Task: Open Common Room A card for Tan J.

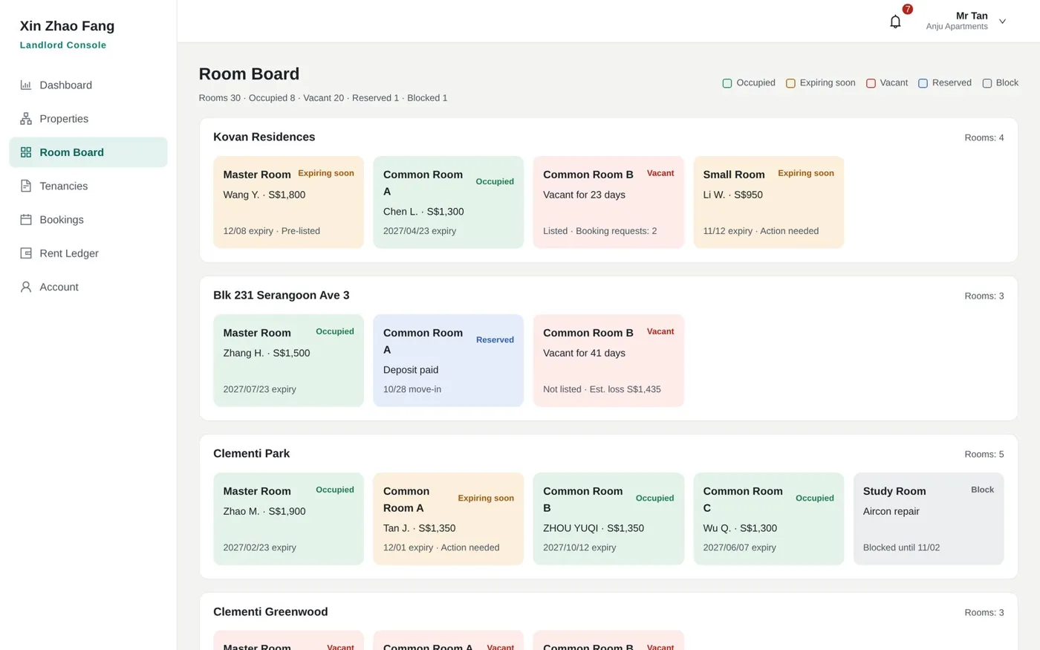Action: [x=448, y=519]
